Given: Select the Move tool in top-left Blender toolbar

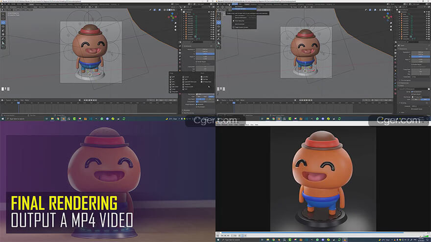Looking at the screenshot, I should pos(2,22).
